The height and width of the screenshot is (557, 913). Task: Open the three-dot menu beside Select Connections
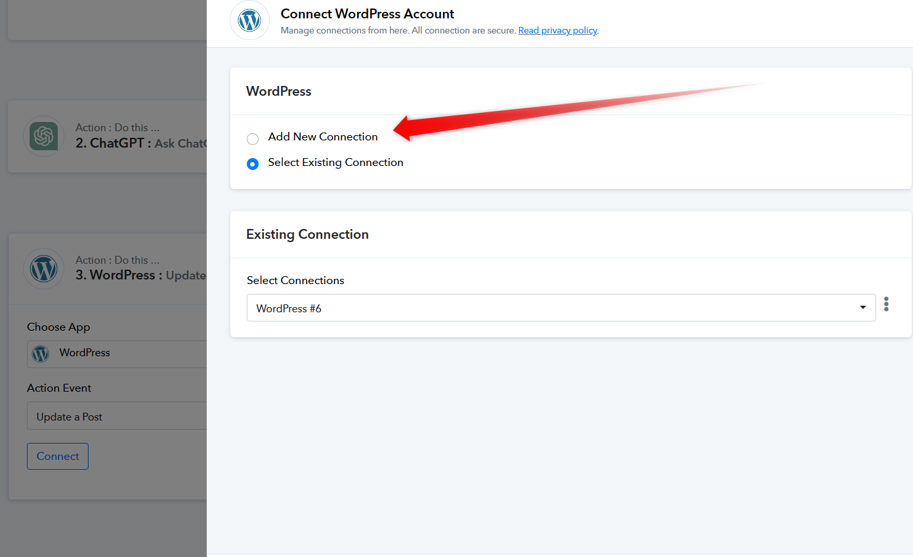coord(886,304)
